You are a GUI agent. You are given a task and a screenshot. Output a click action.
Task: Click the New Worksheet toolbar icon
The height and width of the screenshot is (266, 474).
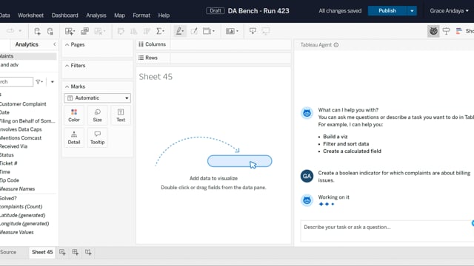pyautogui.click(x=70, y=31)
